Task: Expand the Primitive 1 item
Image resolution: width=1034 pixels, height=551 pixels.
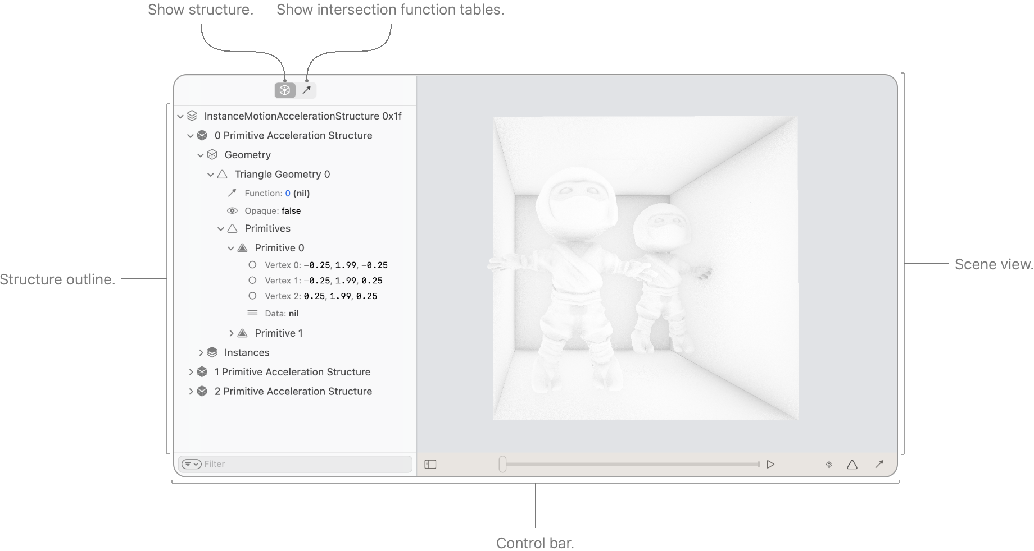Action: point(231,333)
